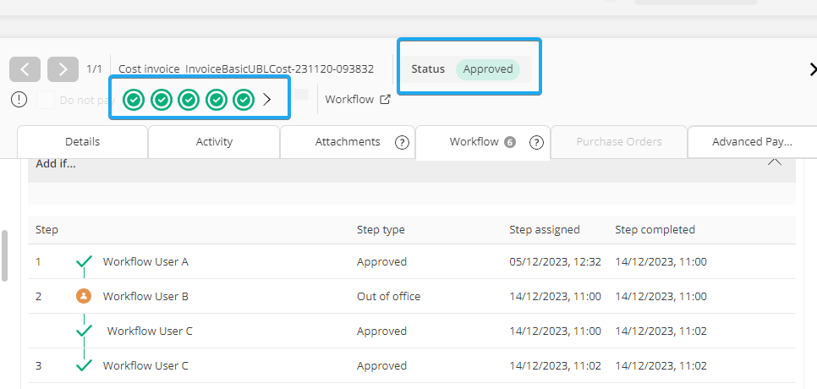This screenshot has height=389, width=817.
Task: Switch to the Details tab
Action: [x=82, y=142]
